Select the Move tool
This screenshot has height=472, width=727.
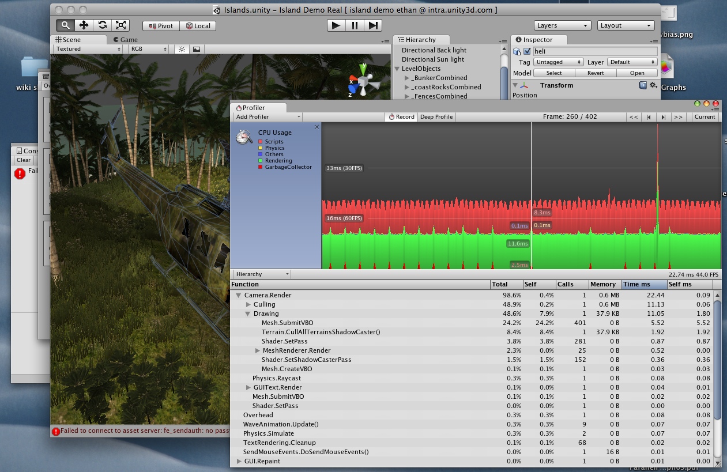coord(84,25)
